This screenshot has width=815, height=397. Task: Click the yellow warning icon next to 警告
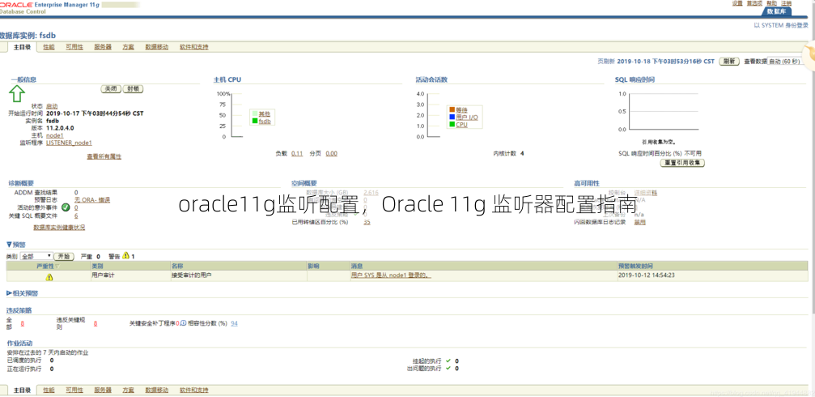125,255
